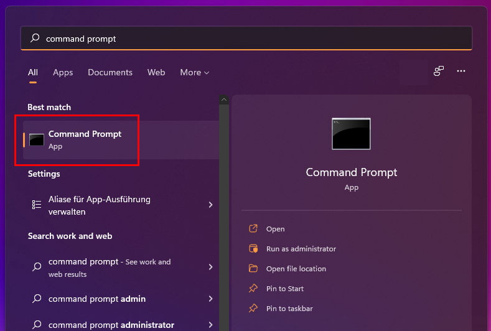Viewport: 491px width, 331px height.
Task: Switch to the Apps tab
Action: click(63, 72)
